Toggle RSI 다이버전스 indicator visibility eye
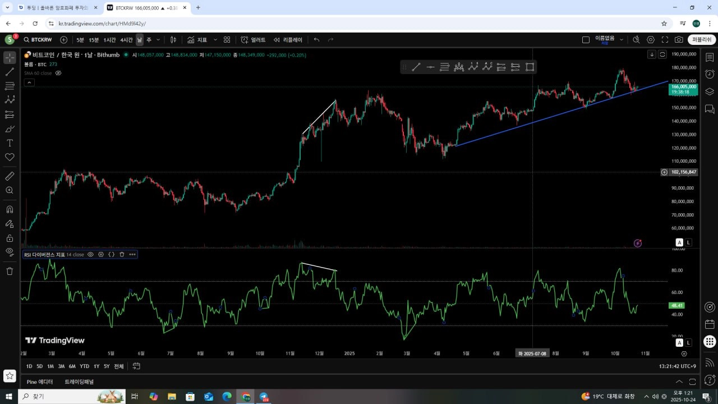Image resolution: width=718 pixels, height=404 pixels. click(90, 254)
